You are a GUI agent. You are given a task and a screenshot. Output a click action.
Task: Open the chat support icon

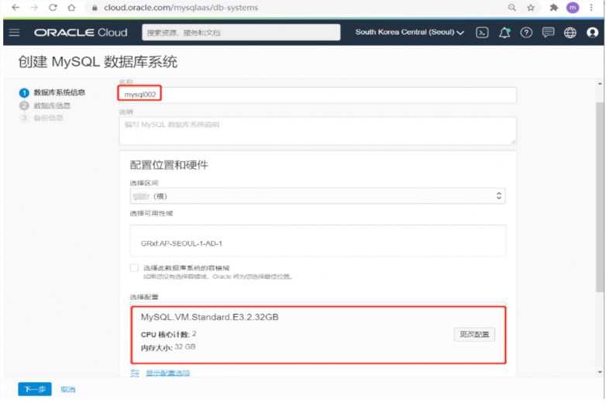[548, 33]
